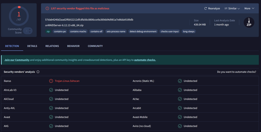The width and height of the screenshot is (261, 132).
Task: Go to the RELATIONS tab
Action: click(x=52, y=46)
